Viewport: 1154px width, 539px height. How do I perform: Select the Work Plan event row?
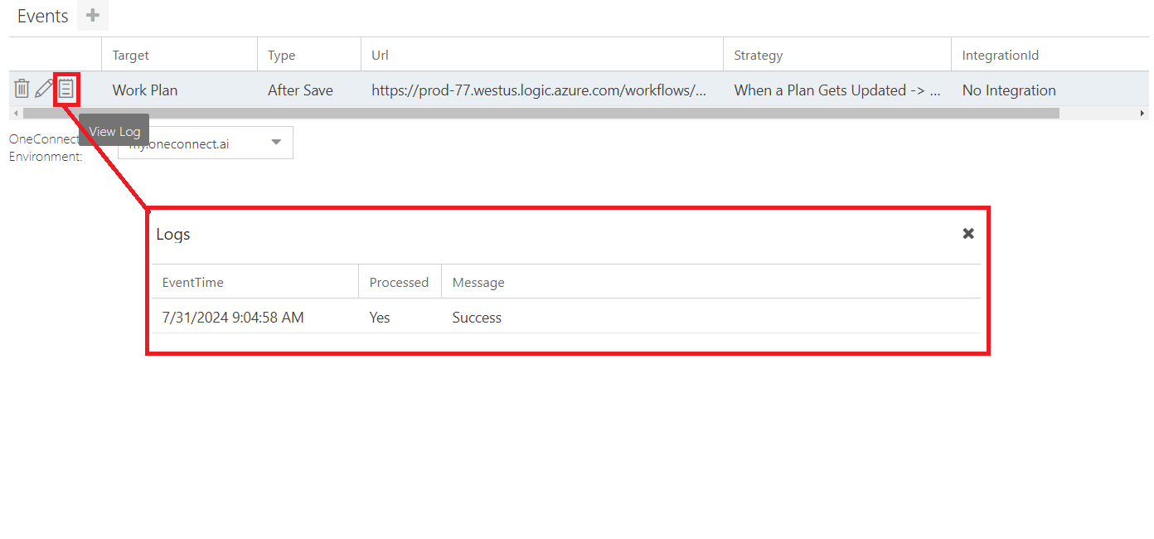point(145,90)
